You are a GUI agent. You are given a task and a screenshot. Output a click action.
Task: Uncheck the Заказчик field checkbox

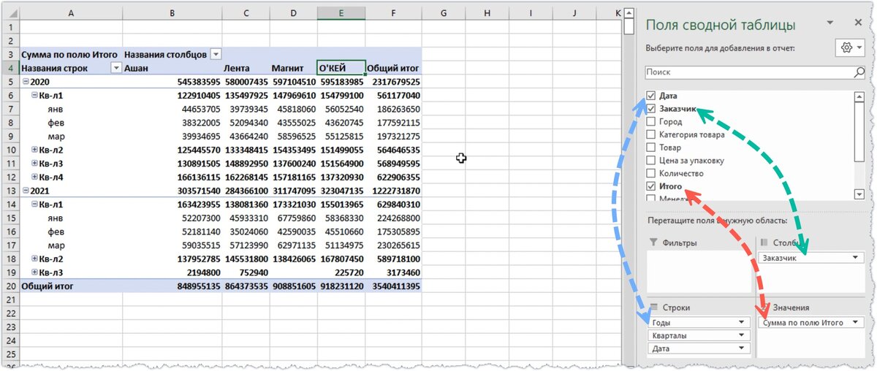651,109
